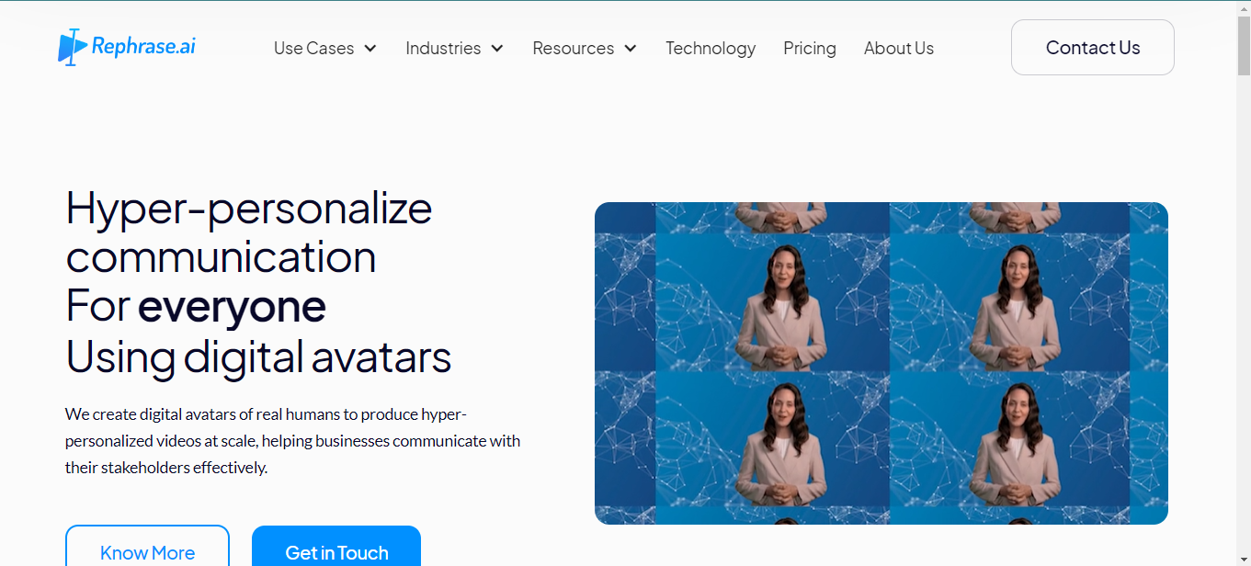Click the Contact Us button
The width and height of the screenshot is (1251, 566).
pos(1093,48)
